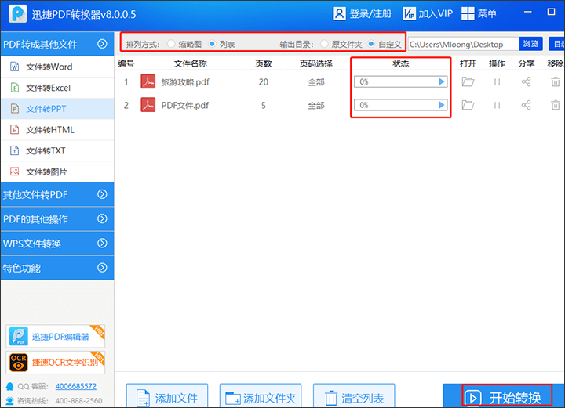Expand the PDF的其他操作 section

[102, 218]
